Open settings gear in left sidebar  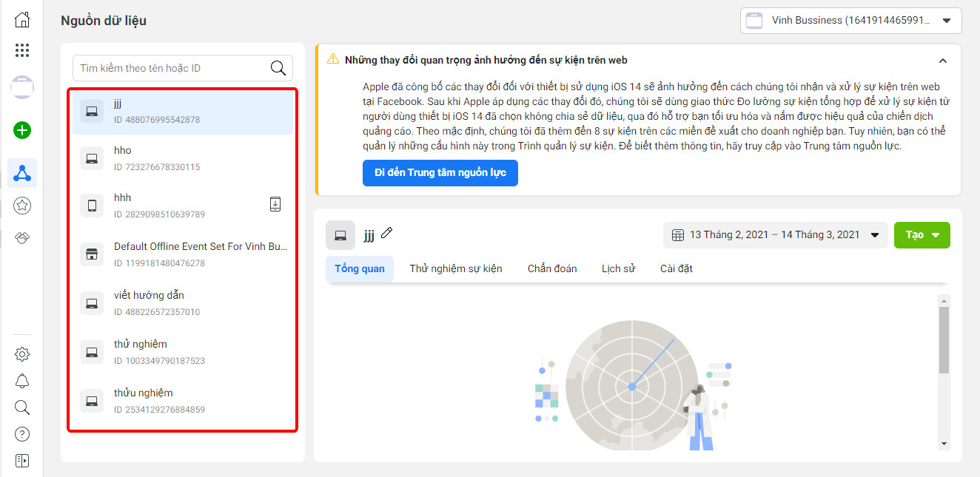(x=22, y=354)
